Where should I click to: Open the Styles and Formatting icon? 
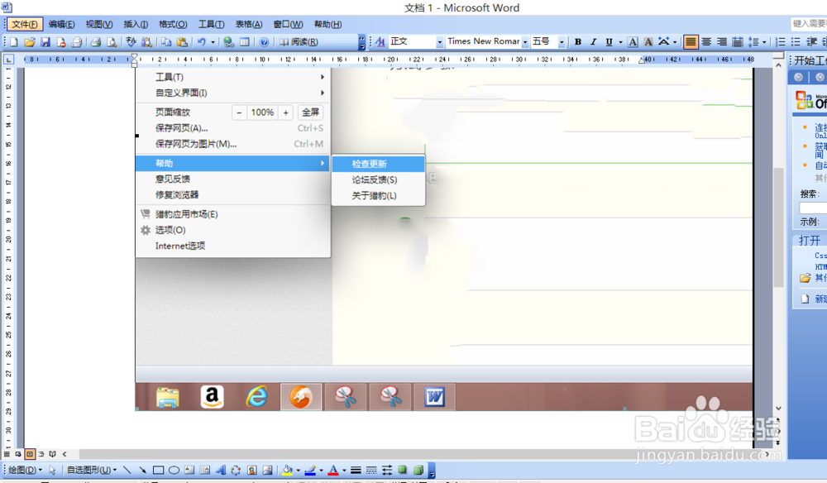pyautogui.click(x=380, y=41)
